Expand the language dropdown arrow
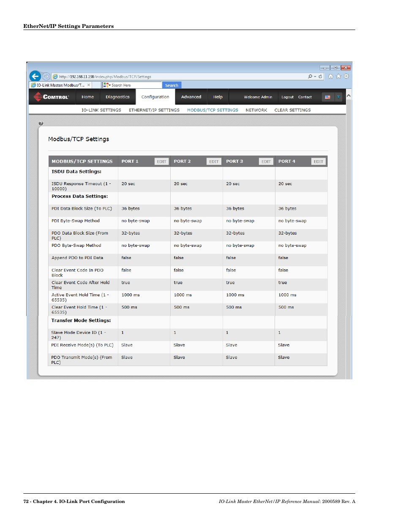 coord(338,97)
